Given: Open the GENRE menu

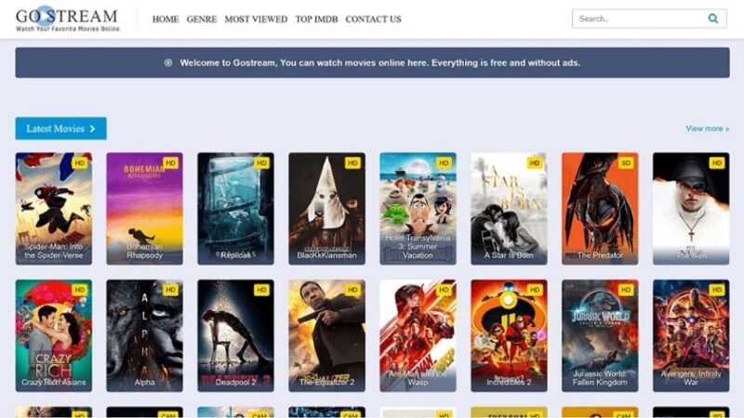Looking at the screenshot, I should (x=202, y=19).
